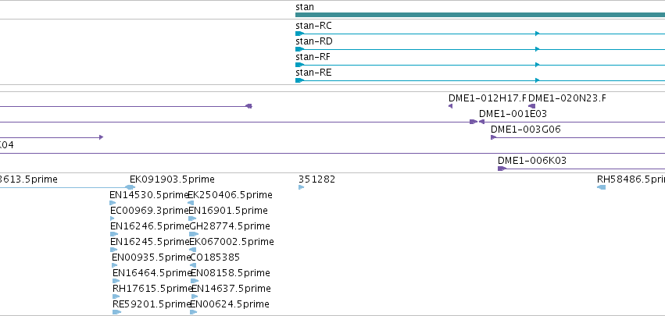Select the DME1-003G06 feature arrow
The image size is (665, 316).
493,137
